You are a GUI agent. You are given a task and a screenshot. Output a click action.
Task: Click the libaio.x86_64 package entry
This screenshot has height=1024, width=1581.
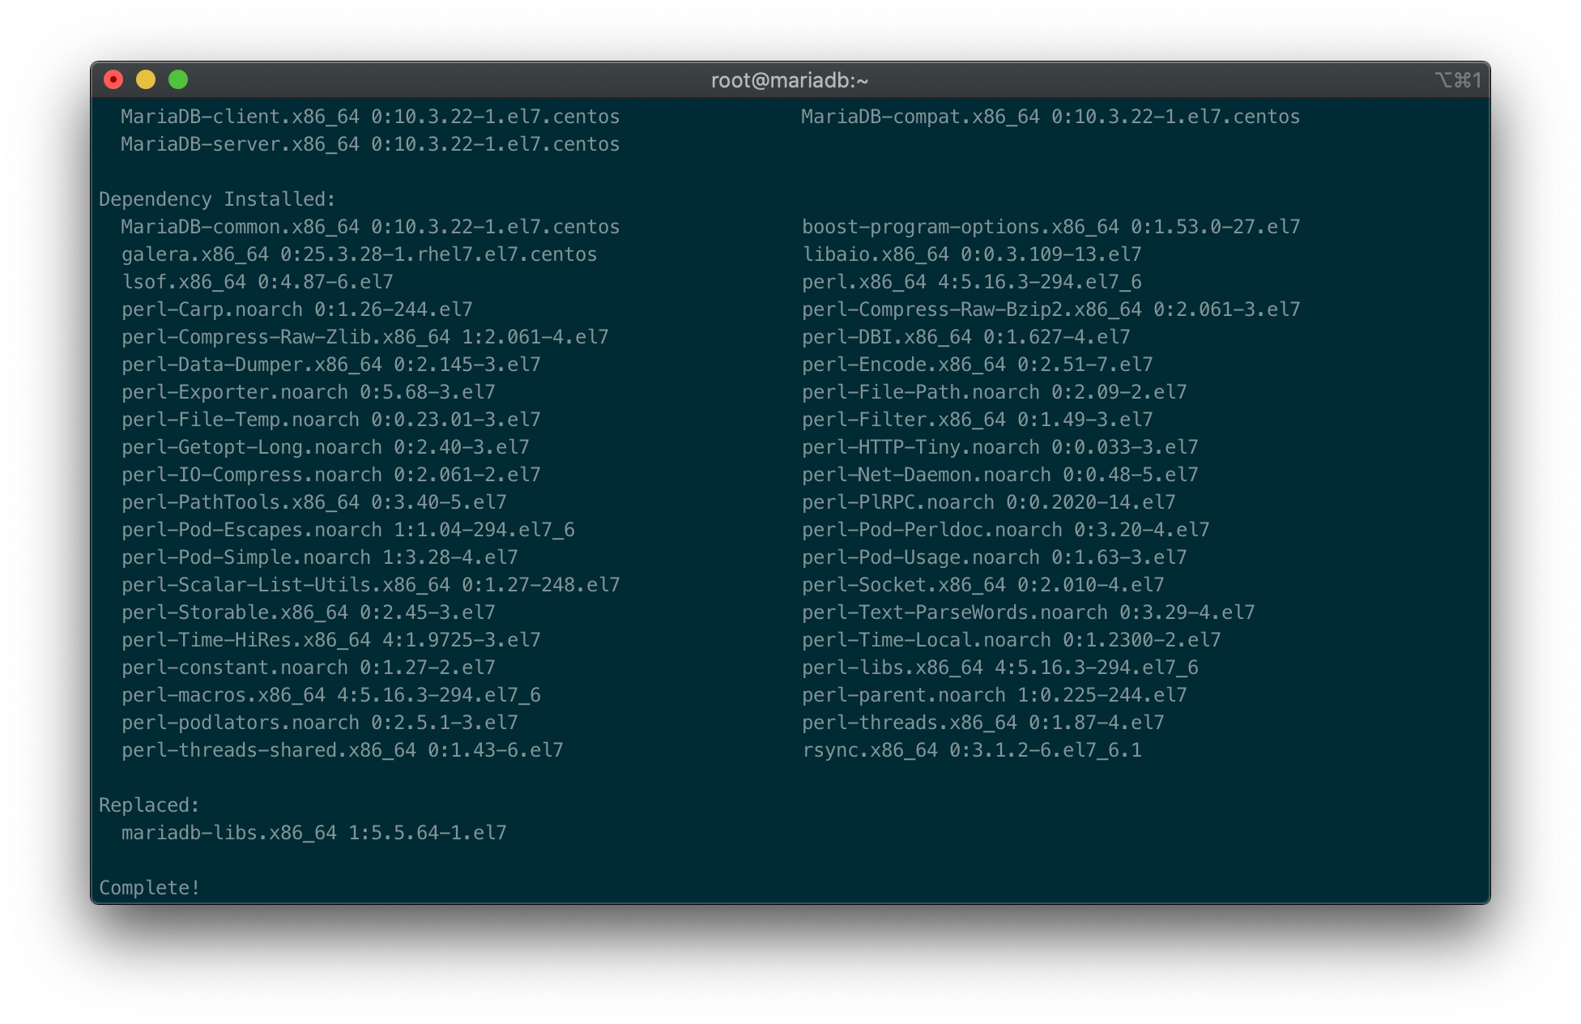pos(971,254)
